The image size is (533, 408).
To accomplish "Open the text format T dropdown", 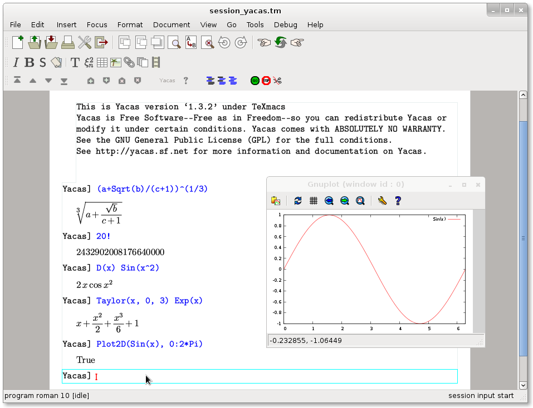I will coord(74,62).
